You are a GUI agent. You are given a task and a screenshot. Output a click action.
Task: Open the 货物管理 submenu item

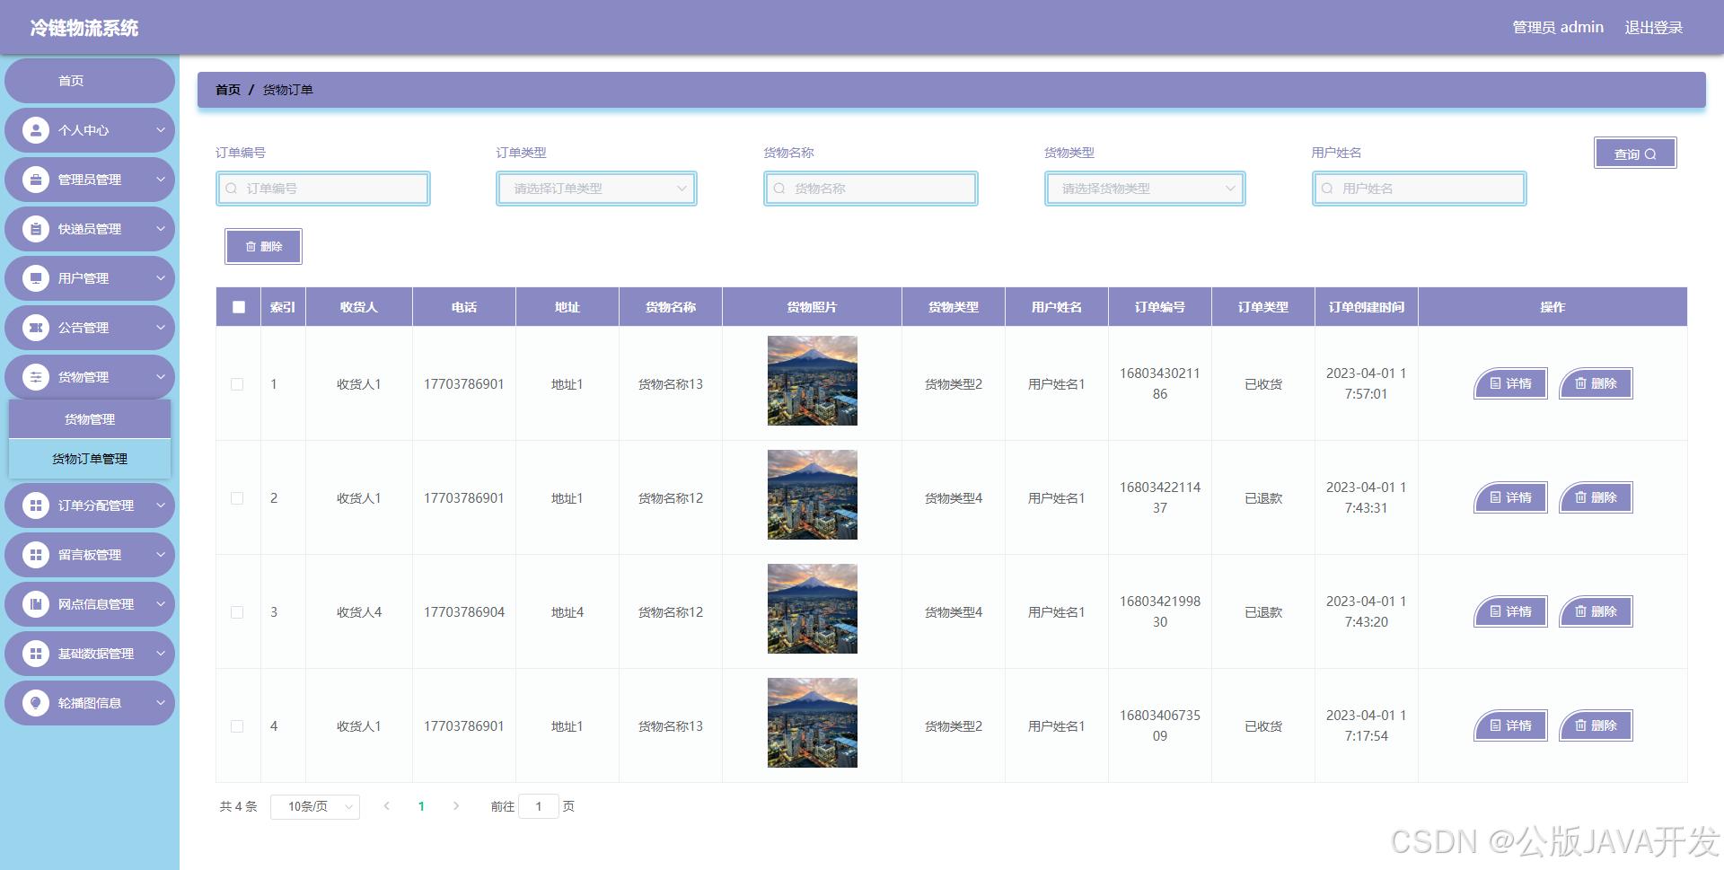coord(90,419)
